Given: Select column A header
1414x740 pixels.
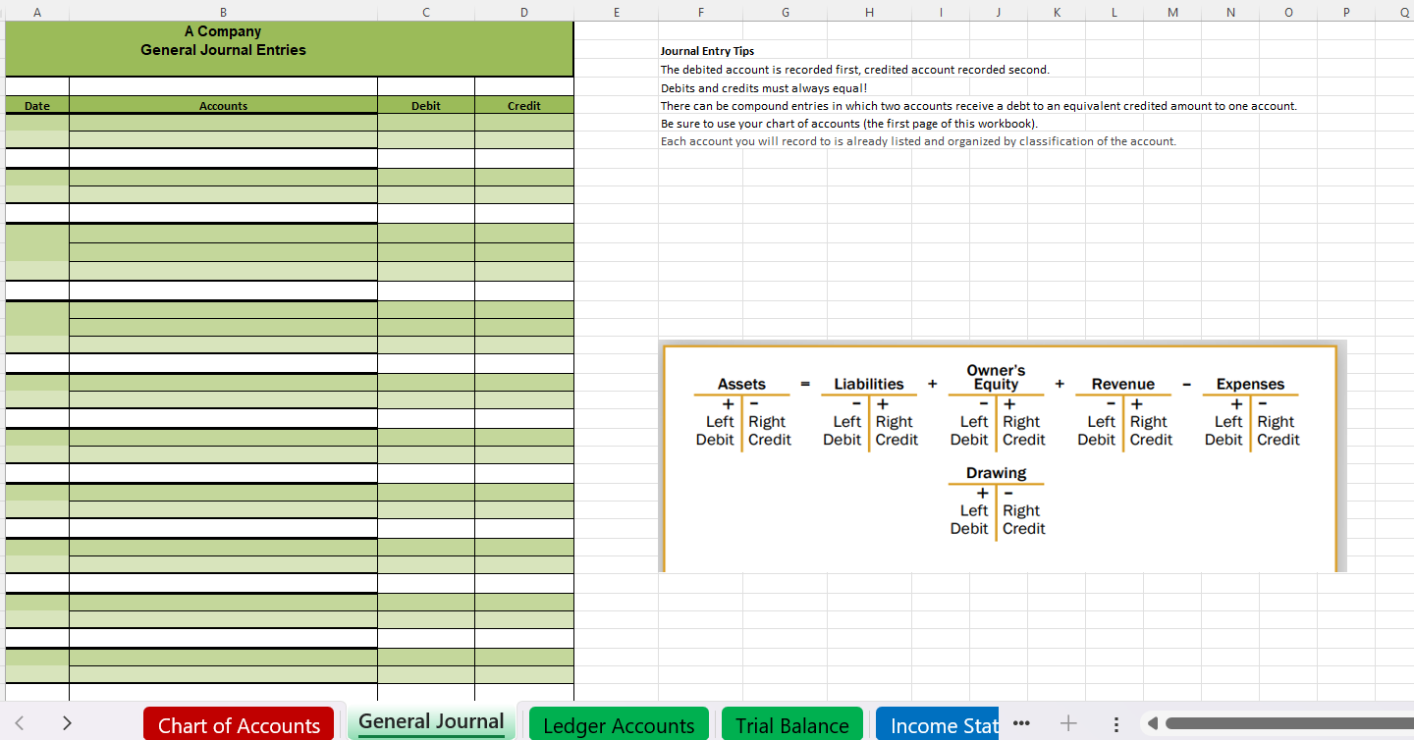Looking at the screenshot, I should (x=36, y=13).
